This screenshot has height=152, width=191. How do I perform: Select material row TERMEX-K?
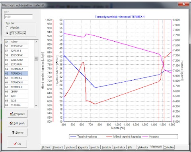16,87
